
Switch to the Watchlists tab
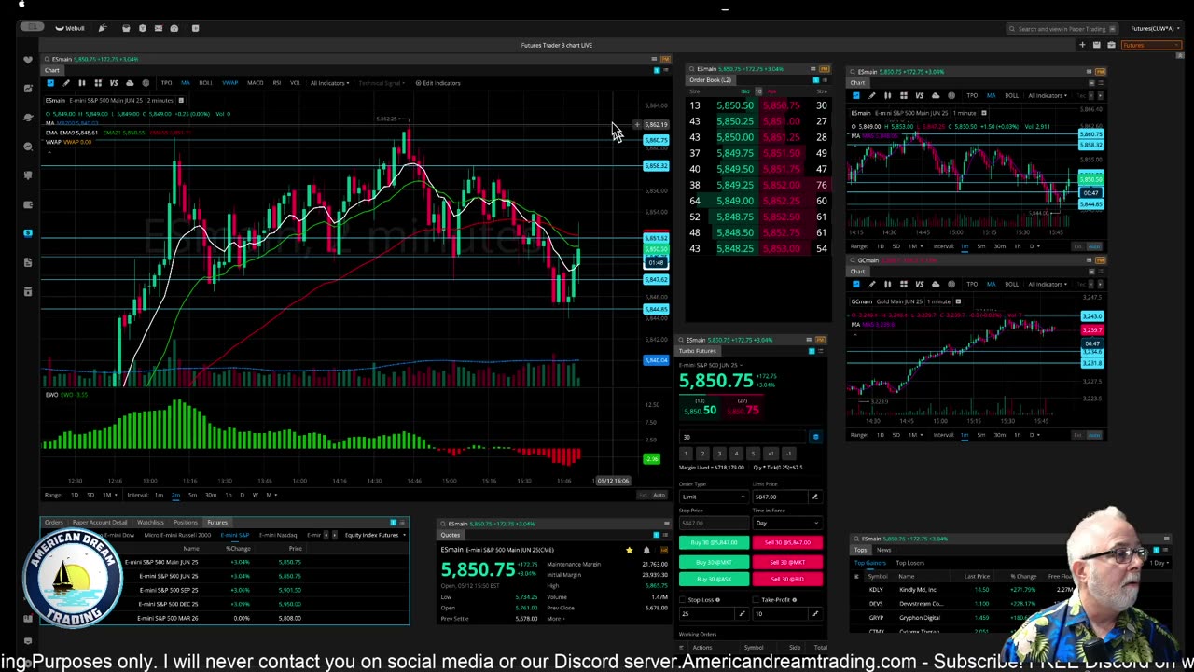[x=150, y=523]
